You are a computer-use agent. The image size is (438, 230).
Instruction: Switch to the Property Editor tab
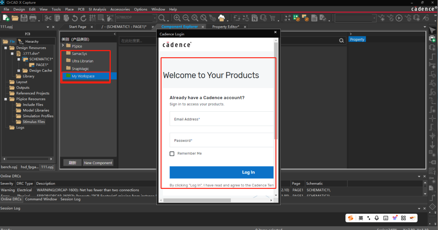click(x=226, y=27)
